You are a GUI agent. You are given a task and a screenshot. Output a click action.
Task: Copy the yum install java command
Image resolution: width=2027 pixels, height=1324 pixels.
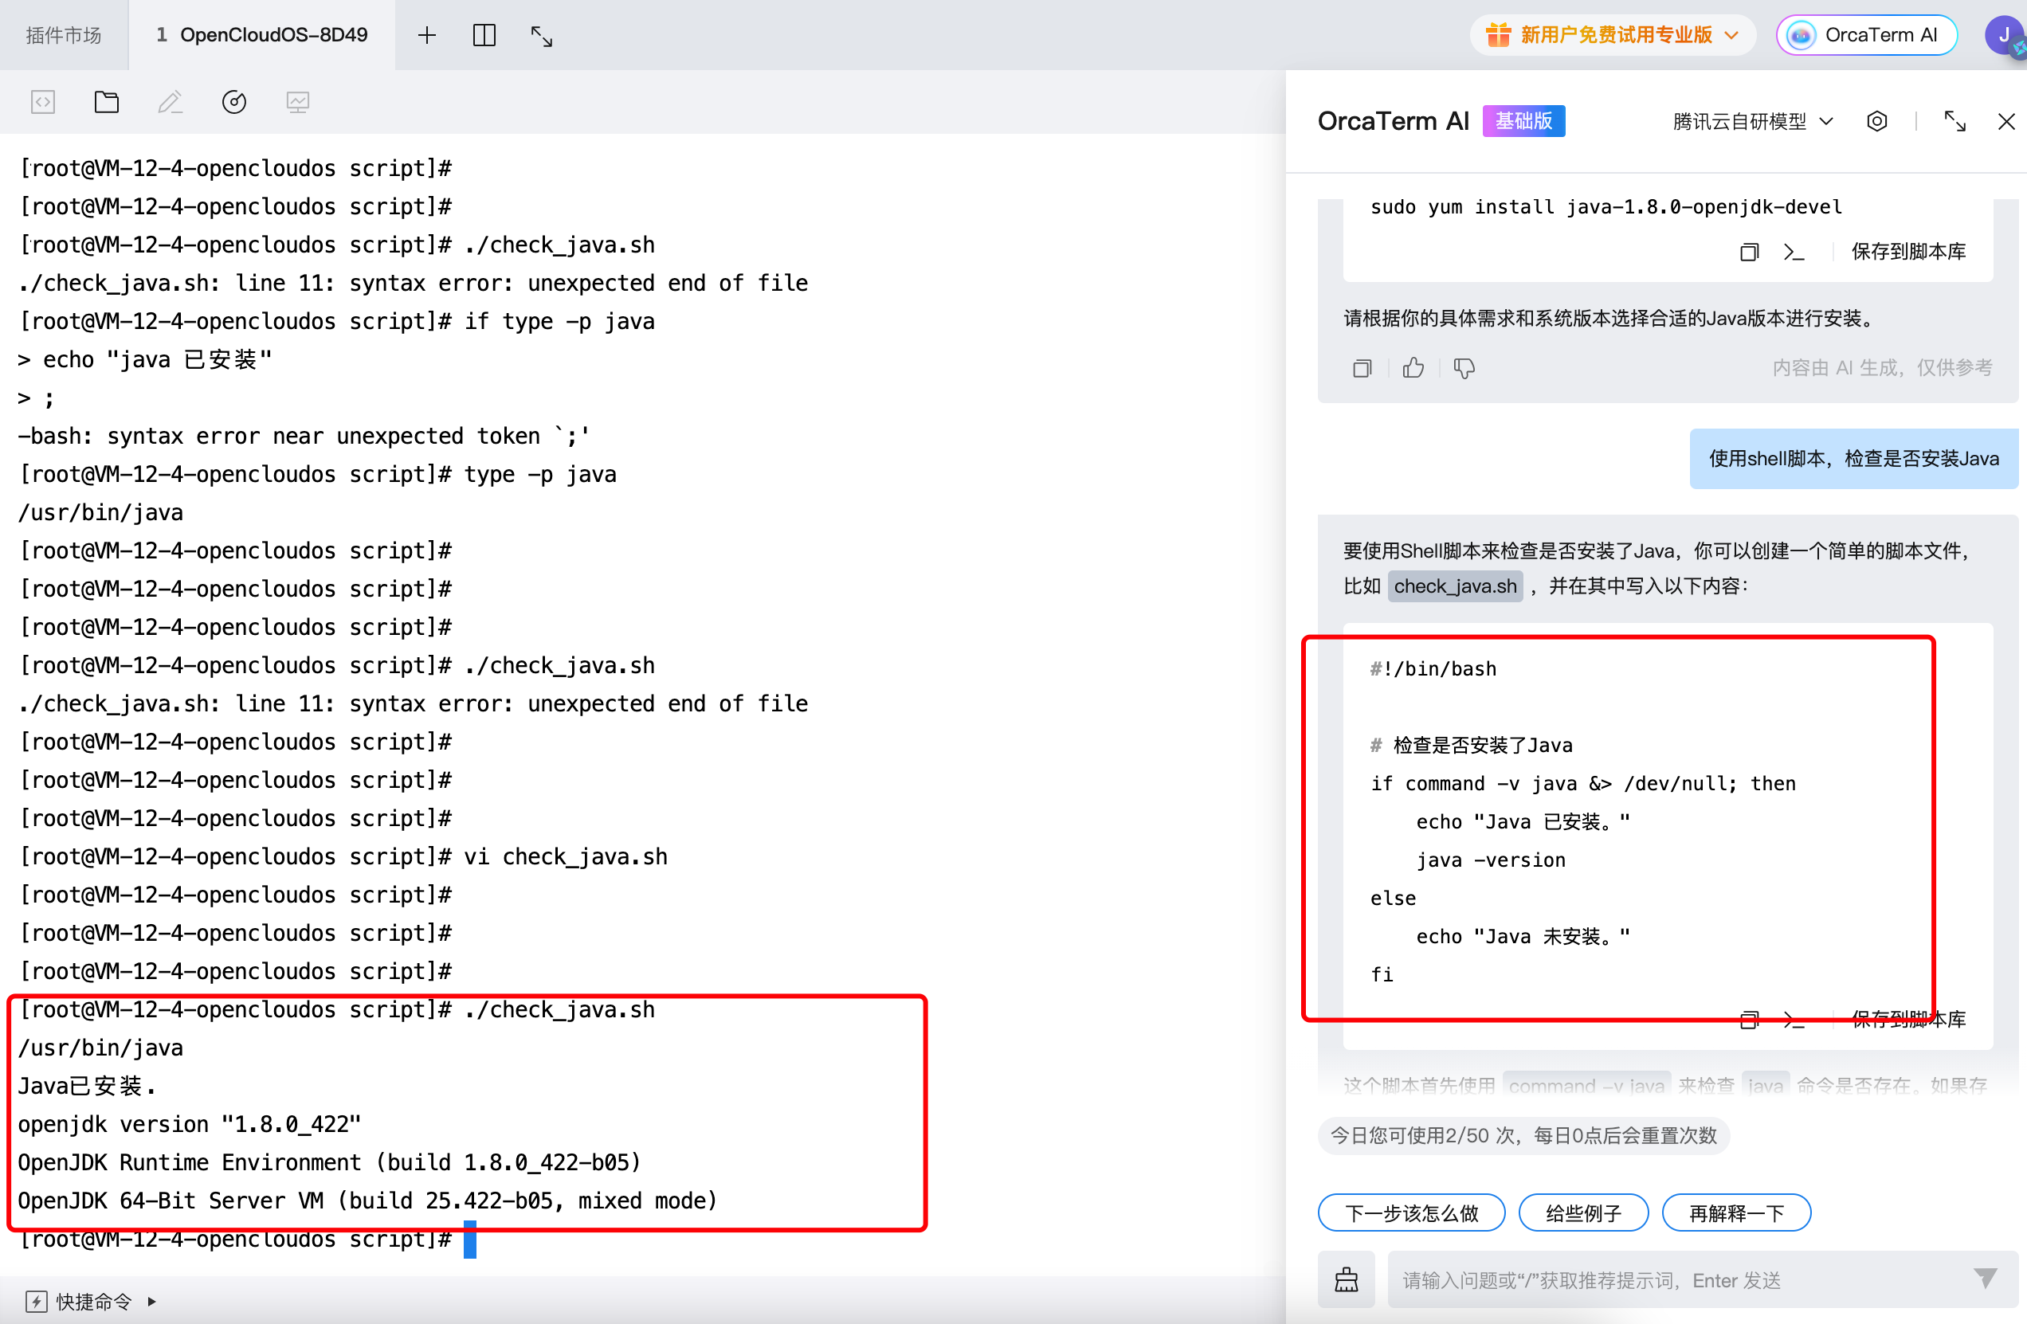point(1750,252)
